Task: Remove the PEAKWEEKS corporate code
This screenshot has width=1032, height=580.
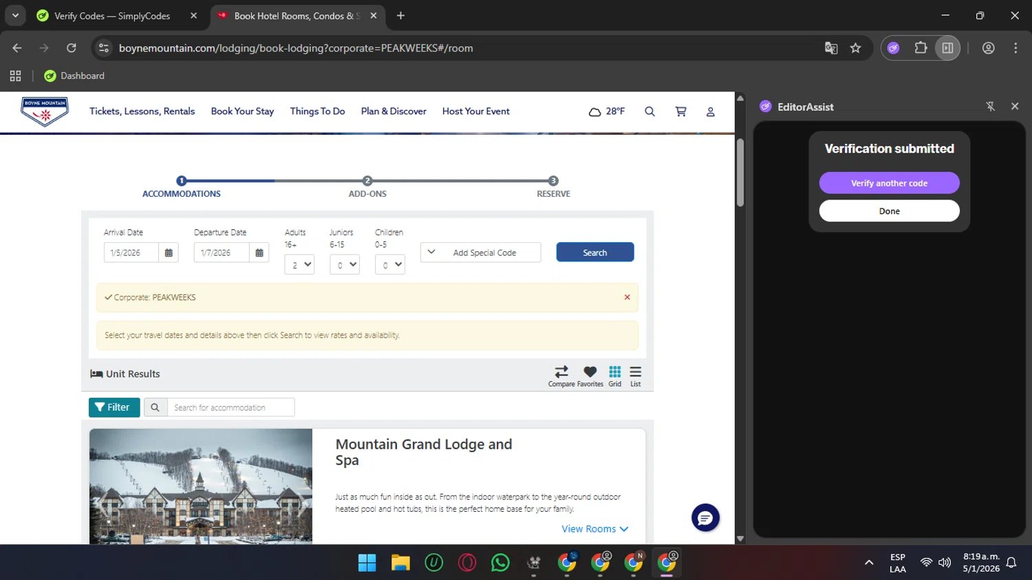Action: [627, 297]
